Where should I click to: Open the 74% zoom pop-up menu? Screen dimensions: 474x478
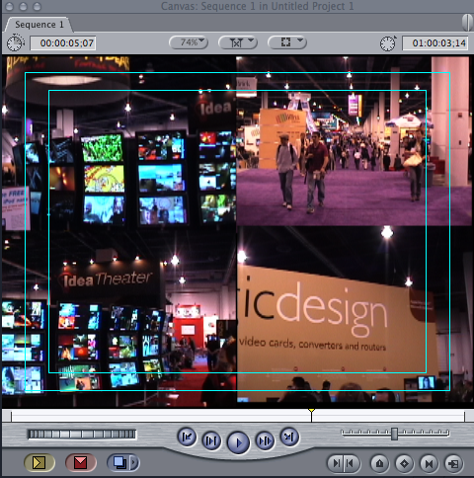tap(189, 42)
